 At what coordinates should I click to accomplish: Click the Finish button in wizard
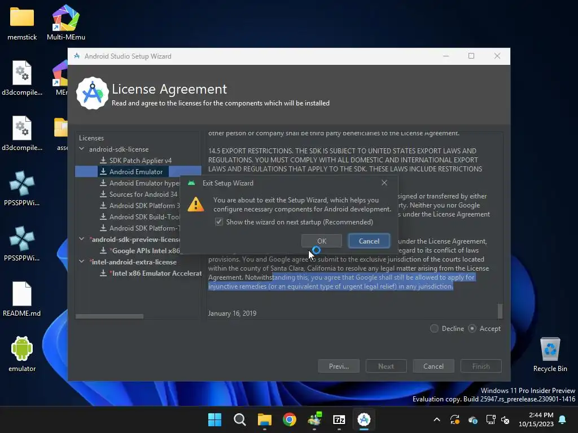click(x=481, y=366)
